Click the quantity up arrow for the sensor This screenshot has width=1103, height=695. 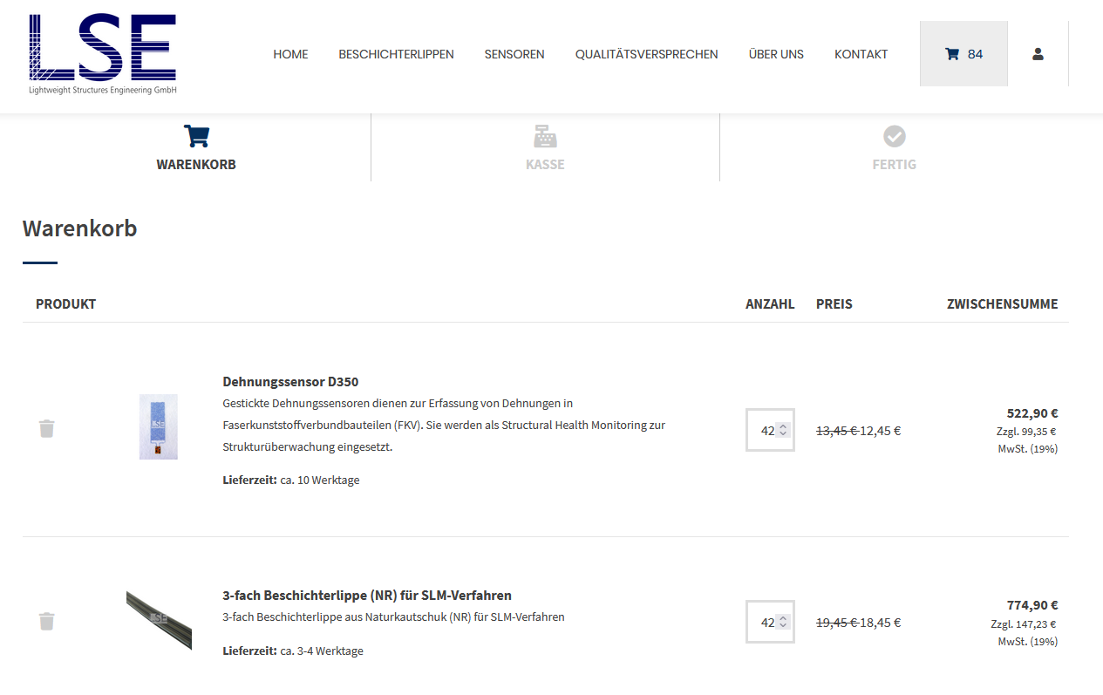pos(783,425)
